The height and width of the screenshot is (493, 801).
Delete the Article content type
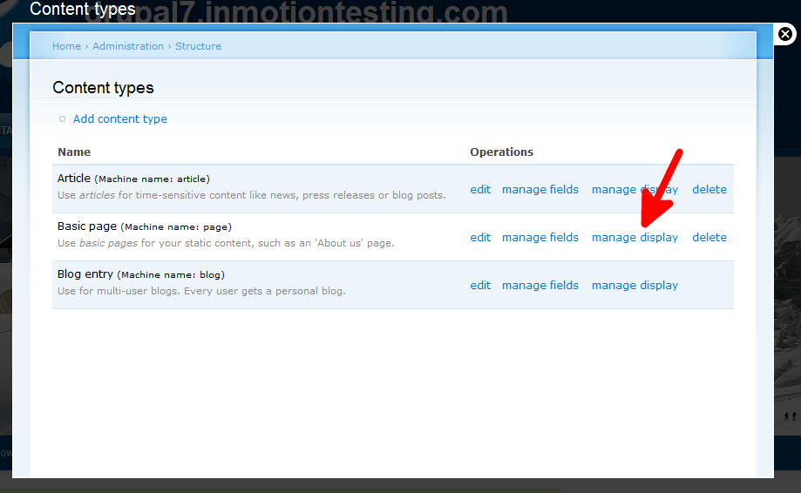709,189
